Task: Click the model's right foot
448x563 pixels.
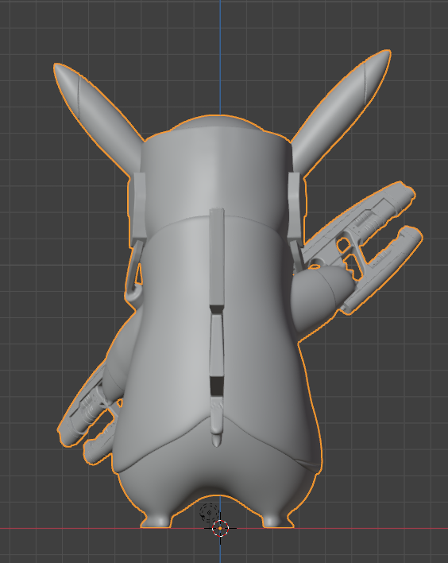Action: (x=278, y=520)
